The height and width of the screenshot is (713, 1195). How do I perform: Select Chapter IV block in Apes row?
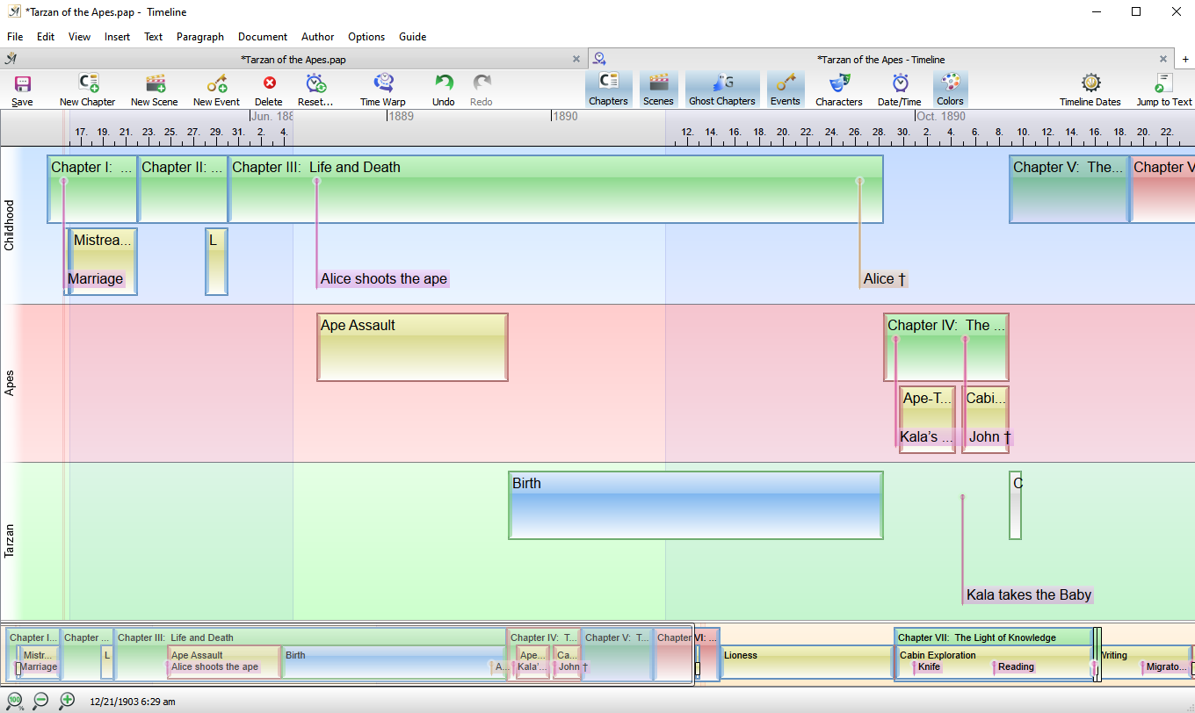946,347
